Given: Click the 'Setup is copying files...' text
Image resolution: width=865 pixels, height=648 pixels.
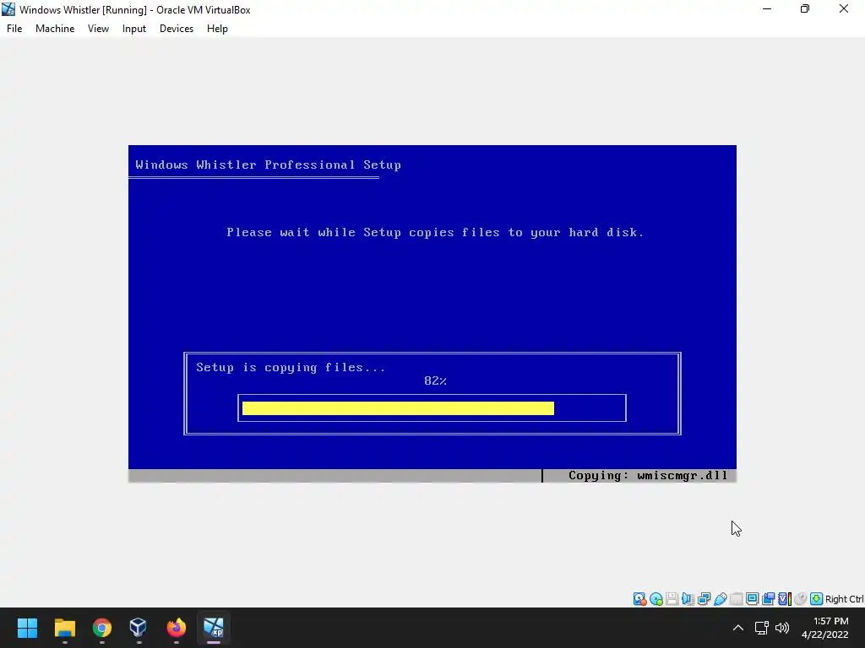Looking at the screenshot, I should pyautogui.click(x=291, y=368).
